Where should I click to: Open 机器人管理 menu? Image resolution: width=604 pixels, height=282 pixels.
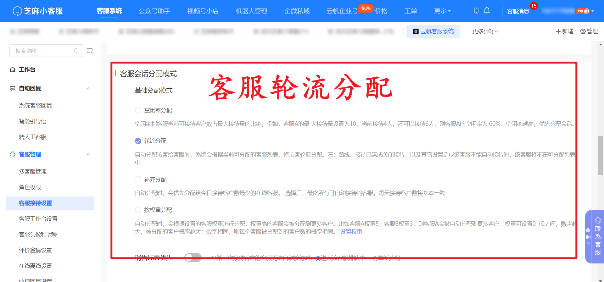(251, 11)
